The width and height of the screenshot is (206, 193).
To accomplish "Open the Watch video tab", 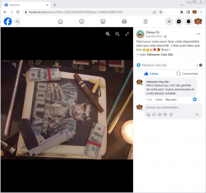I will point(82,21).
